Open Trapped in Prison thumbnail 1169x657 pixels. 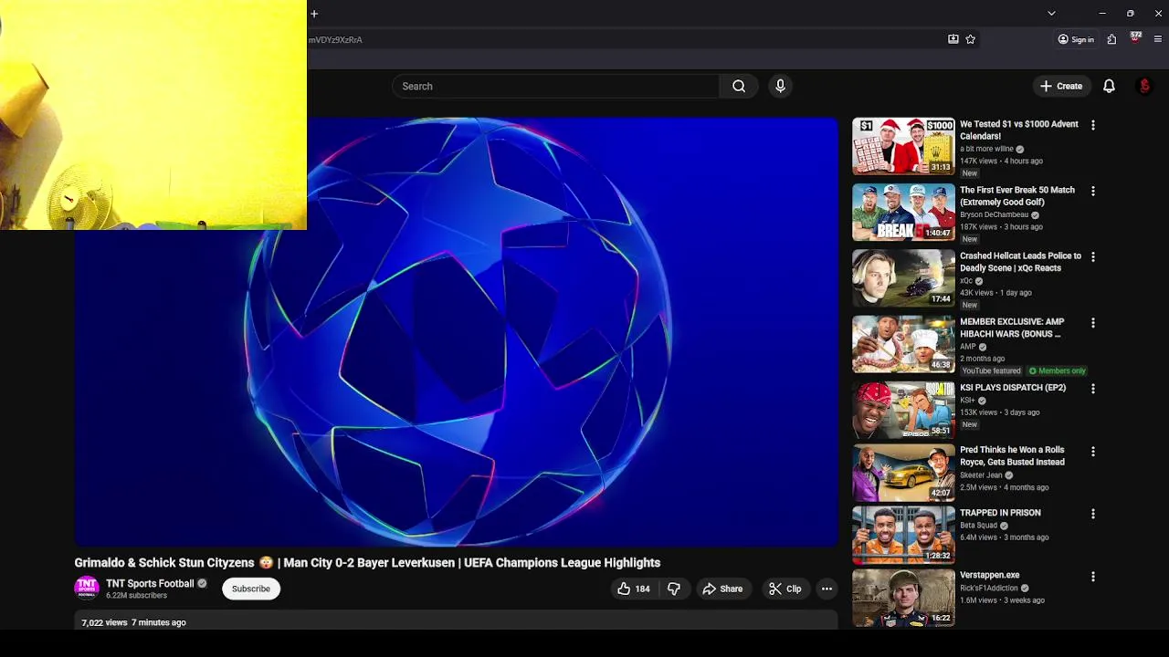tap(903, 534)
